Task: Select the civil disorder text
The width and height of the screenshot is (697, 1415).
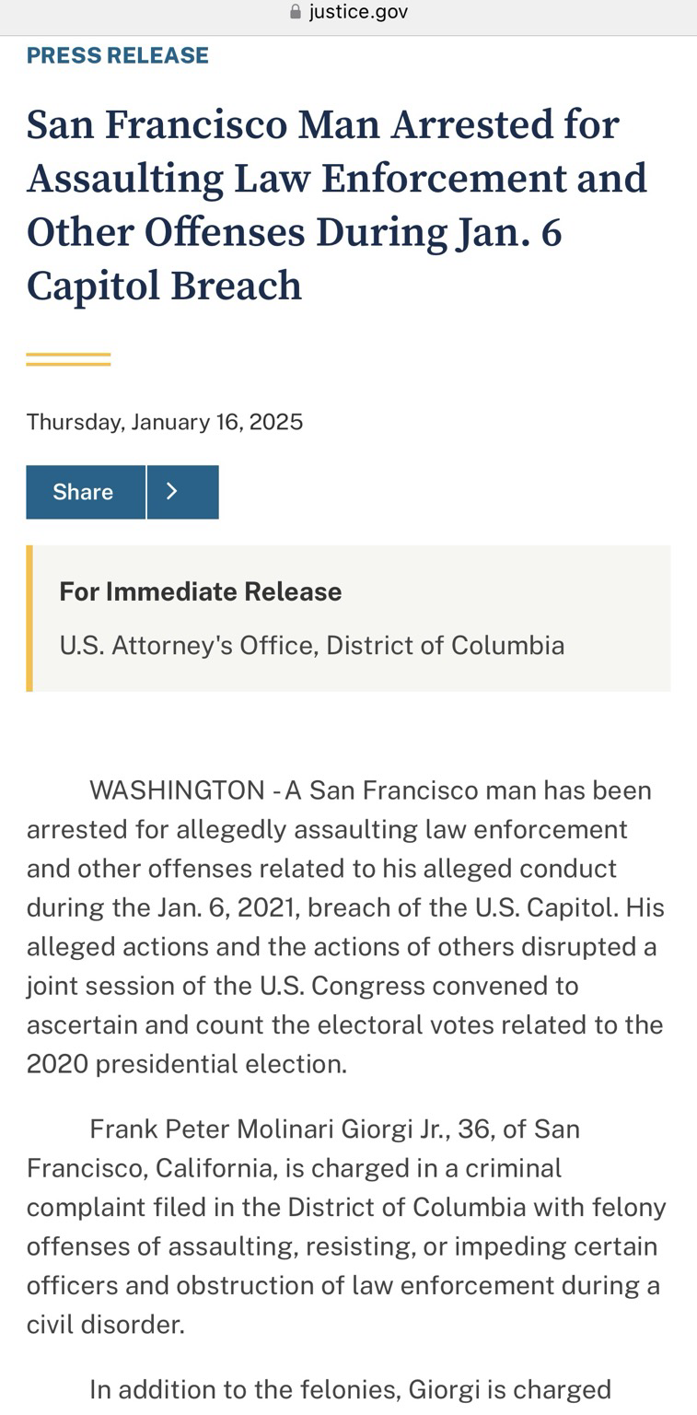Action: (x=105, y=1325)
